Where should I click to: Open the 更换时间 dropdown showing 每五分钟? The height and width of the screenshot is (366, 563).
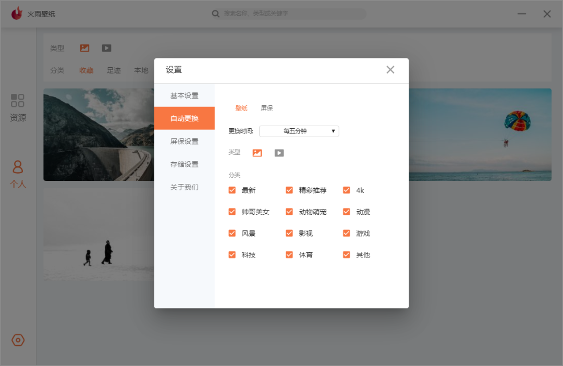pyautogui.click(x=299, y=131)
